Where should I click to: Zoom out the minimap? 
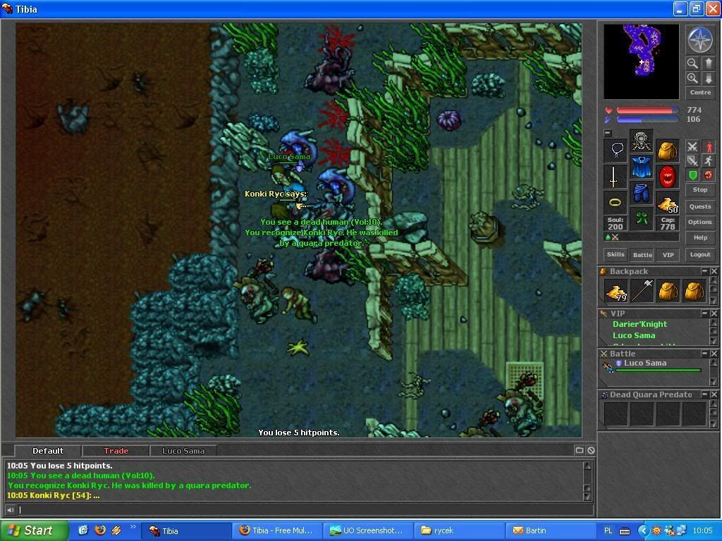(692, 63)
